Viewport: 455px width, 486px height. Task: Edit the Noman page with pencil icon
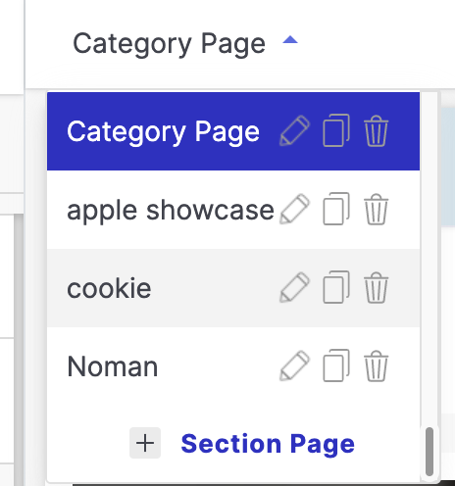coord(294,365)
